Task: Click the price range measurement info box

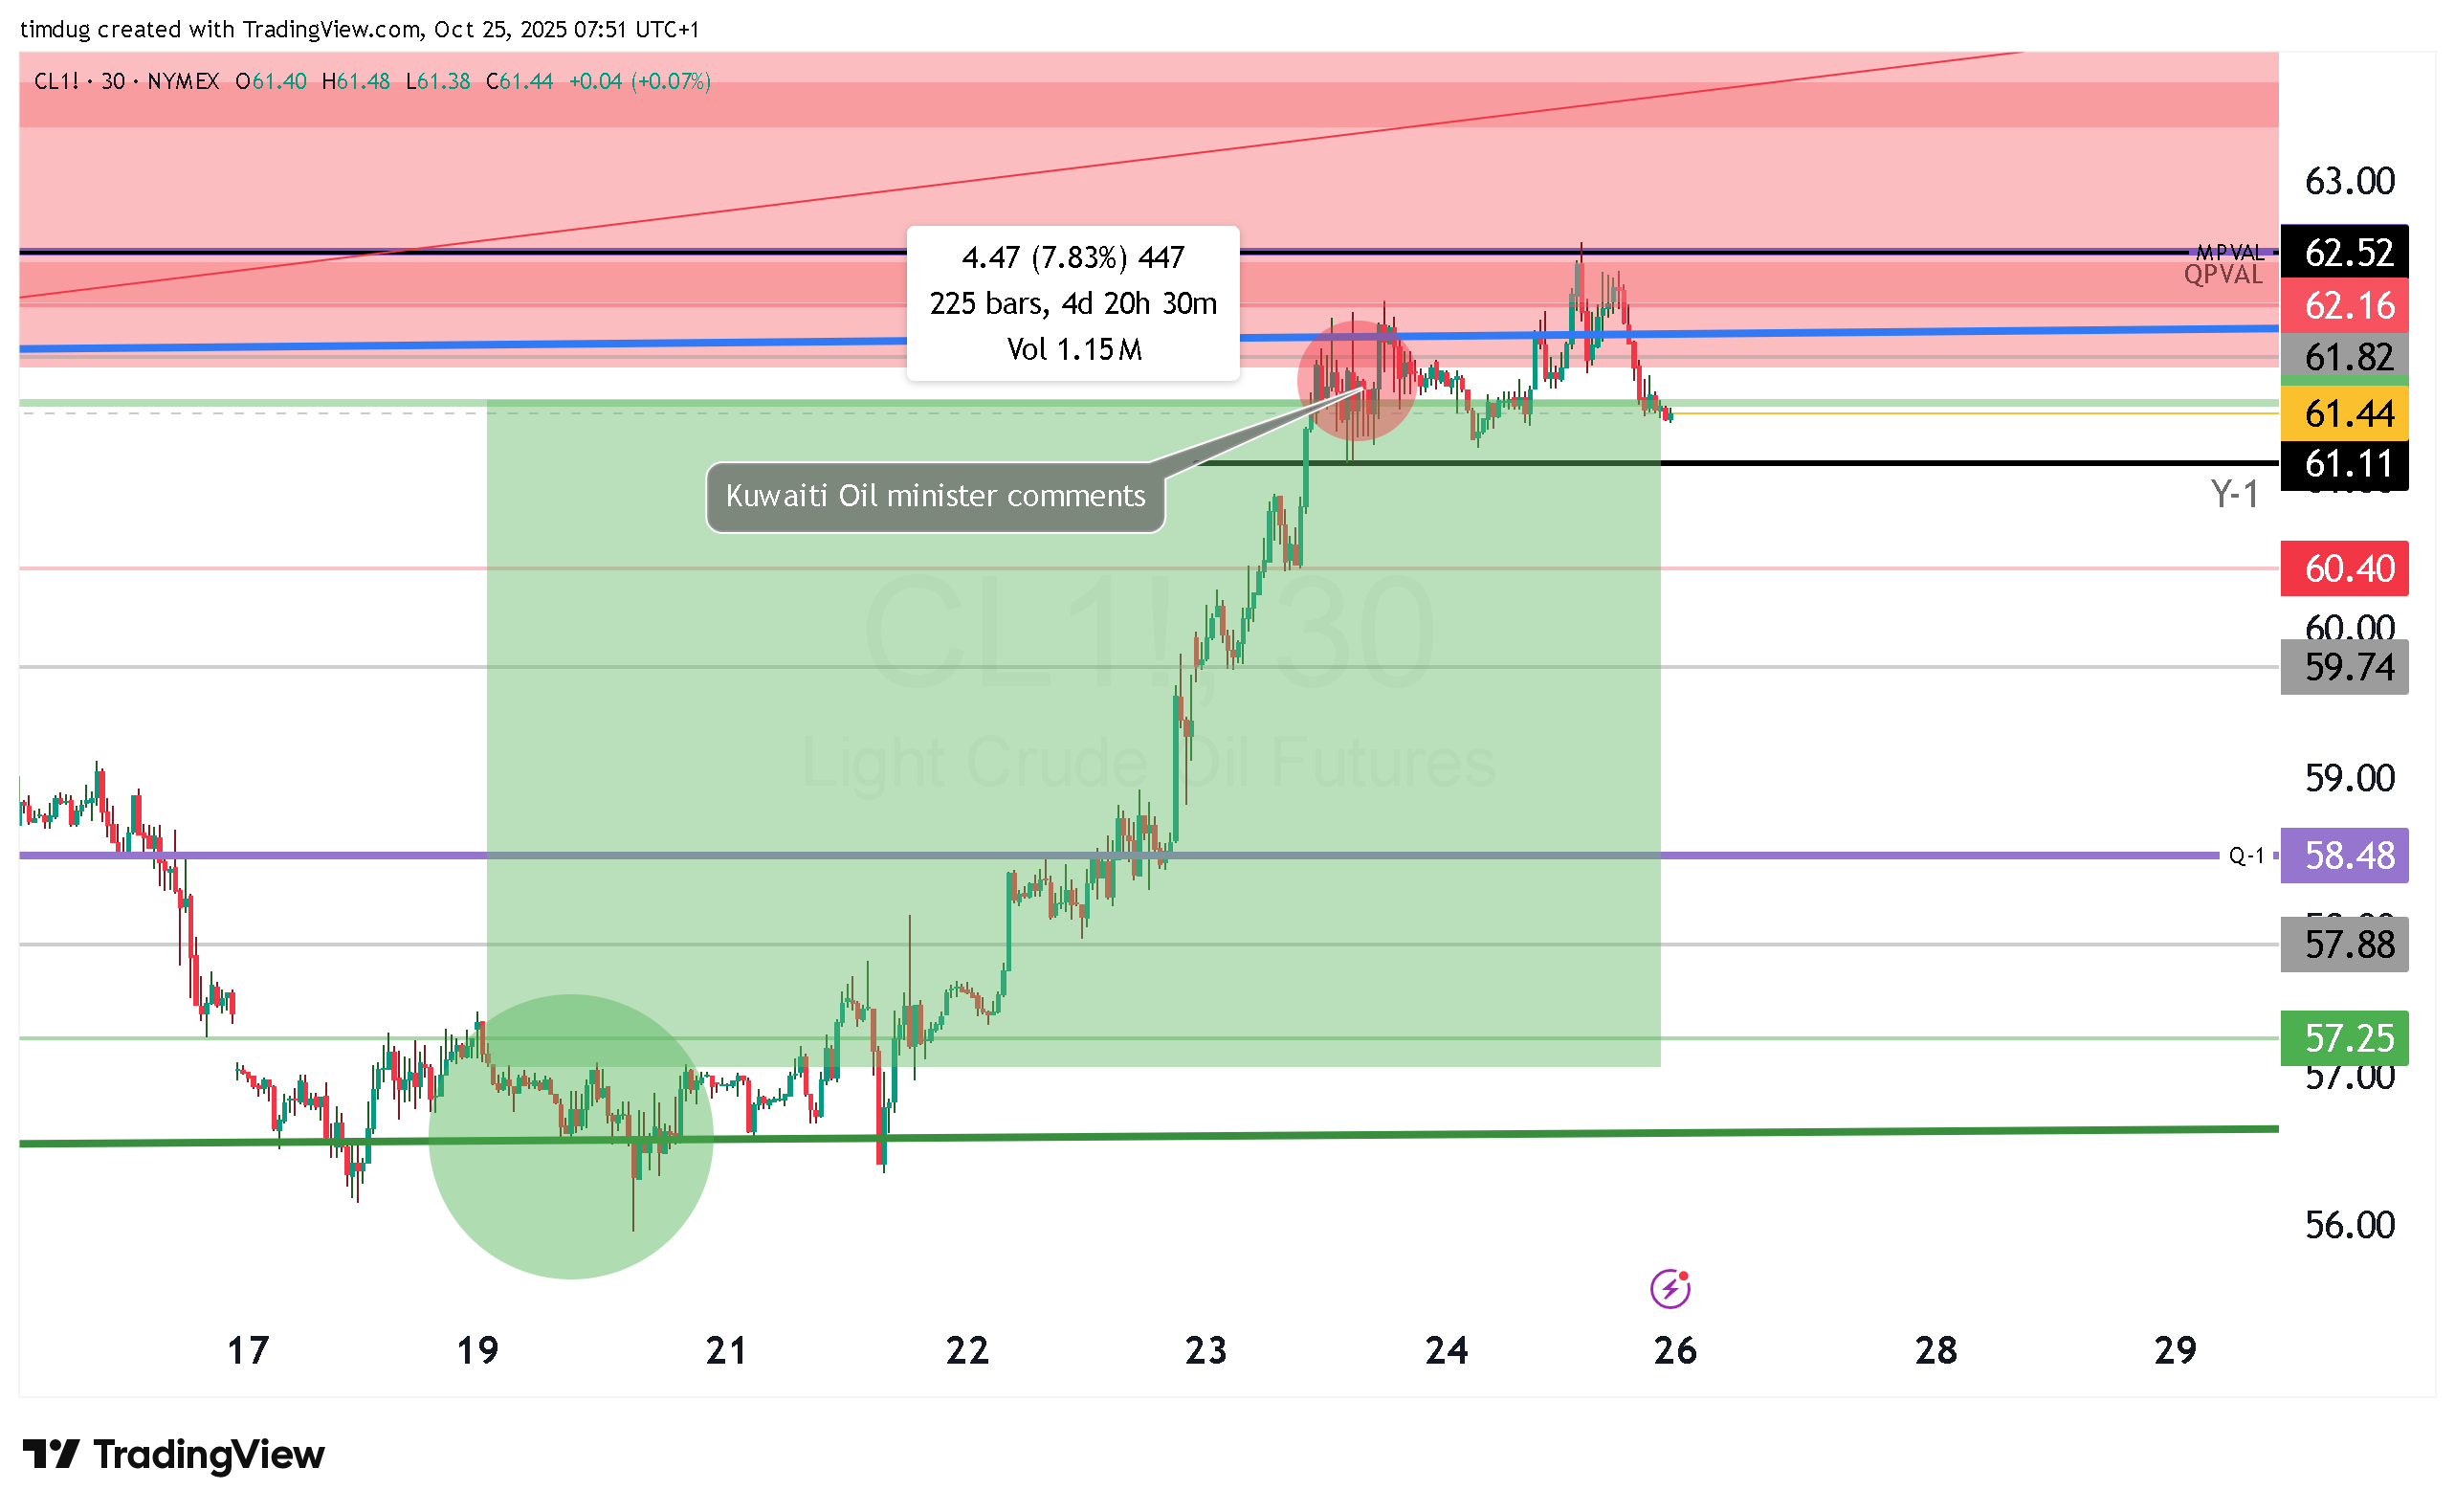Action: click(x=1073, y=303)
